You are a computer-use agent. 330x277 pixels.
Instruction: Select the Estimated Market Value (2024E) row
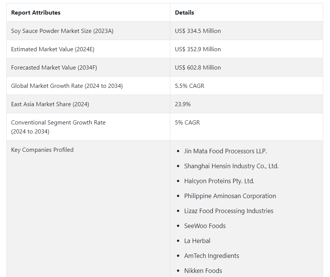tap(45, 49)
